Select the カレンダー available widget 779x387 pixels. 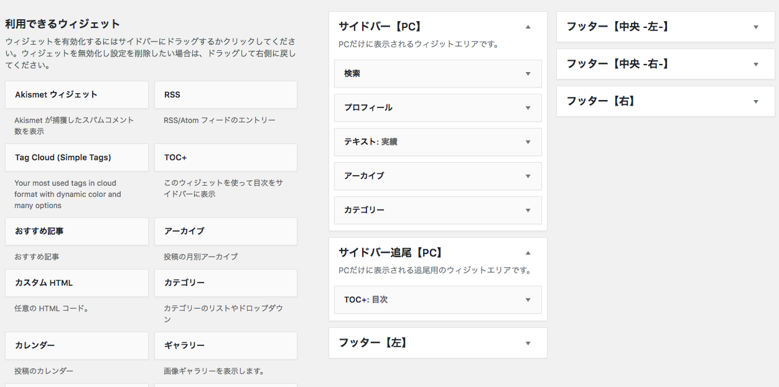click(x=77, y=345)
